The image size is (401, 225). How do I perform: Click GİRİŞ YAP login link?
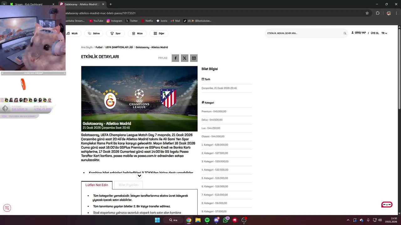(x=358, y=33)
